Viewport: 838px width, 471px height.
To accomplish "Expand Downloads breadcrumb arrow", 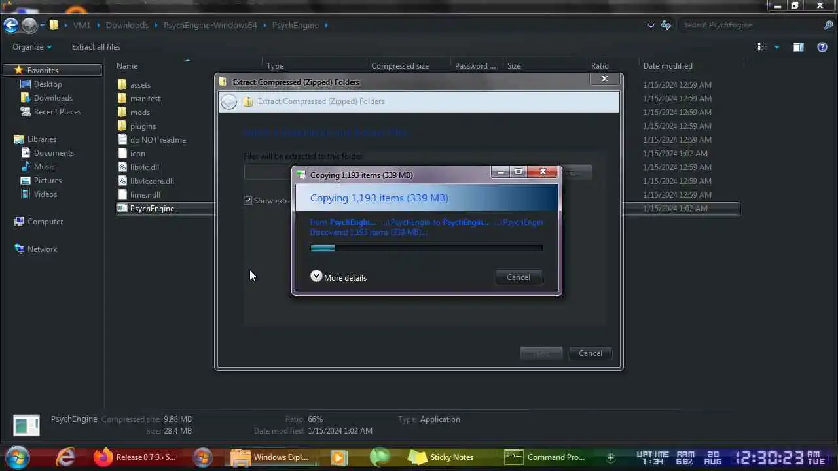I will (x=156, y=25).
